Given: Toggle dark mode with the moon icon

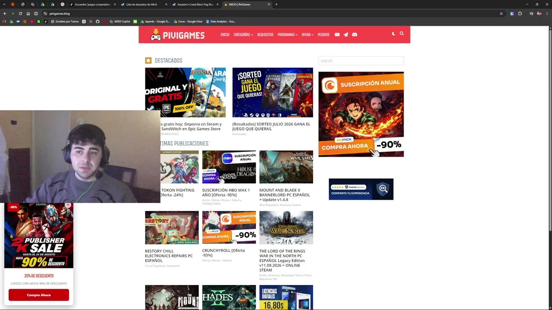Looking at the screenshot, I should (x=393, y=34).
